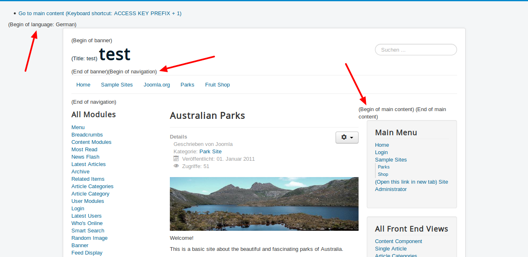Click the eye icon next to Zugriffe count
The image size is (528, 257).
[176, 166]
